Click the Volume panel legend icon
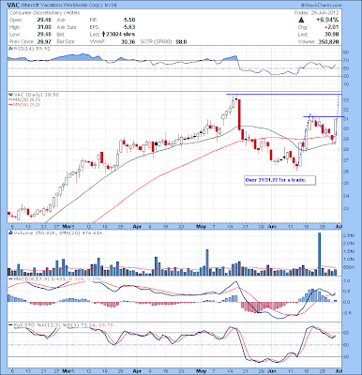This screenshot has width=362, height=375. pyautogui.click(x=10, y=232)
